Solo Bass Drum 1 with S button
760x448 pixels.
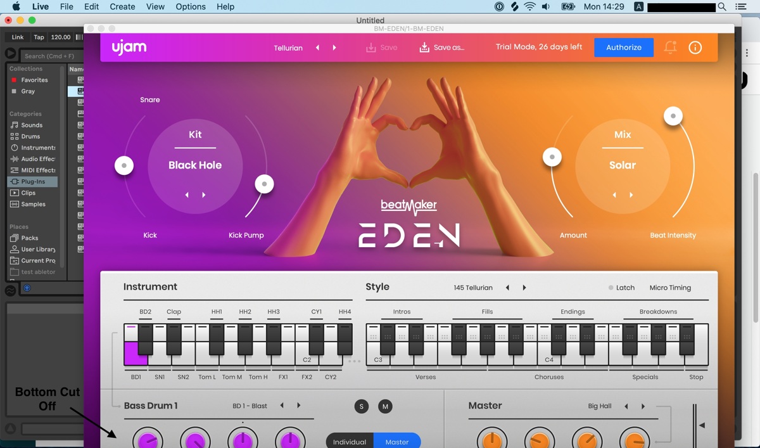362,406
